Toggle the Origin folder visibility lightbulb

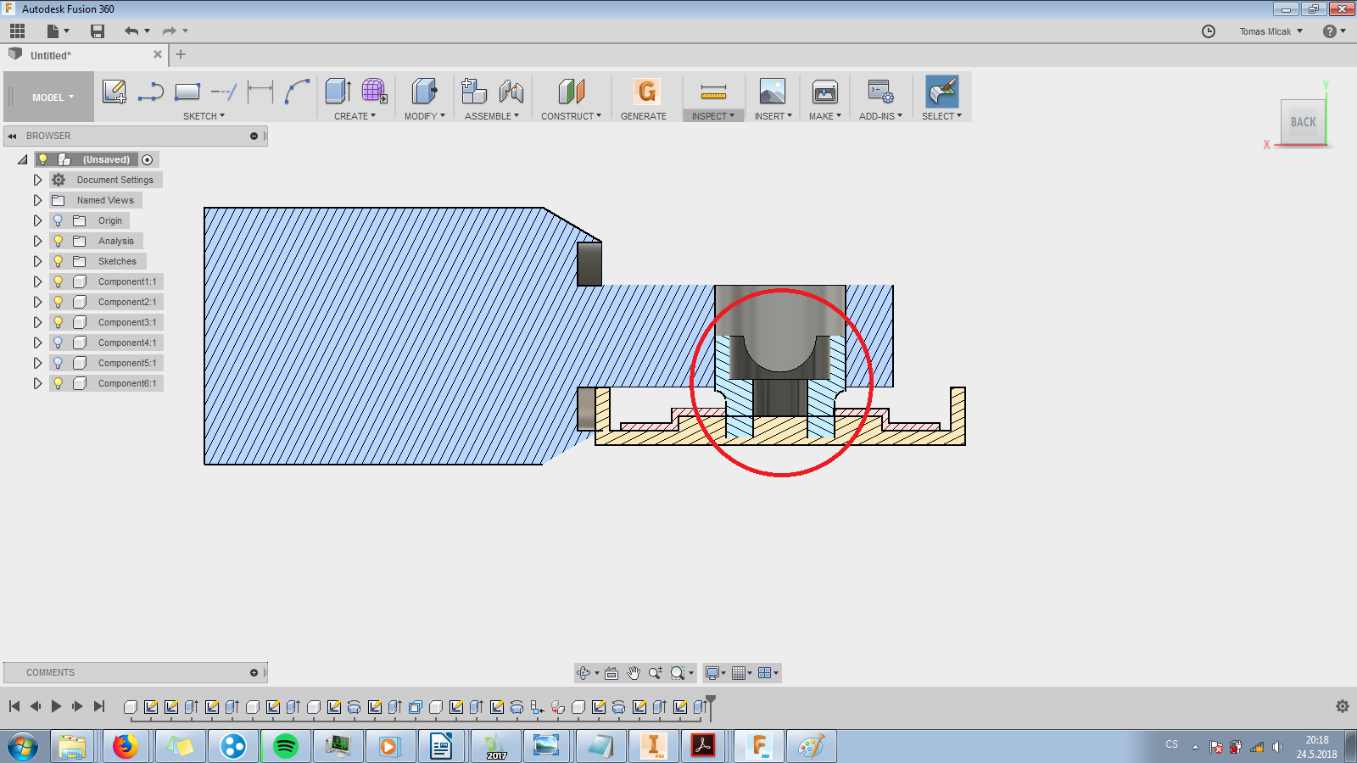59,220
